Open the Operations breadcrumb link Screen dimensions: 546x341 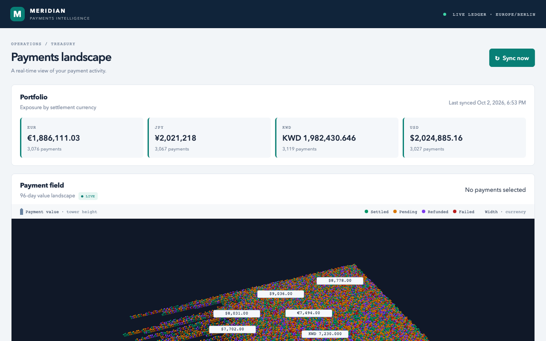point(26,44)
